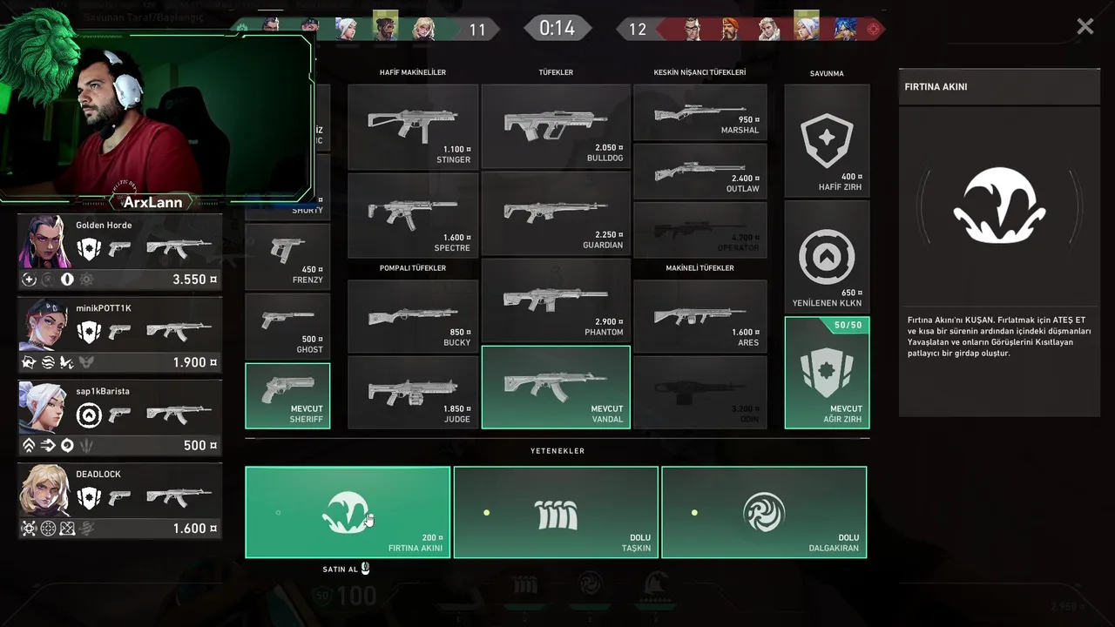The height and width of the screenshot is (627, 1115).
Task: Purchase the Ghost pistol
Action: click(x=287, y=327)
